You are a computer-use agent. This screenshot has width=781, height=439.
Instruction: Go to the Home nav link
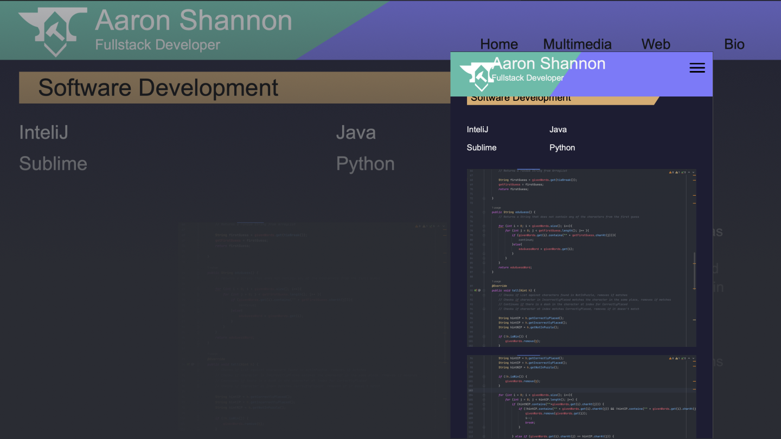click(x=499, y=44)
